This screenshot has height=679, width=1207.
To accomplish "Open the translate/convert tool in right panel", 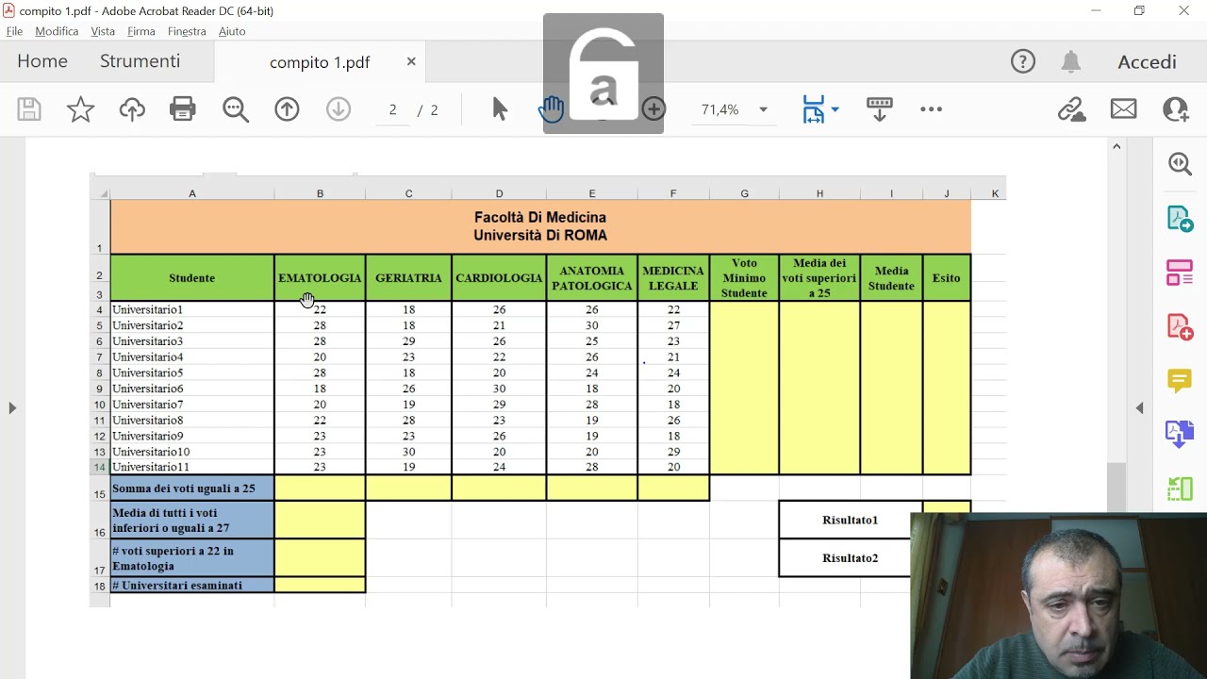I will click(x=1180, y=434).
